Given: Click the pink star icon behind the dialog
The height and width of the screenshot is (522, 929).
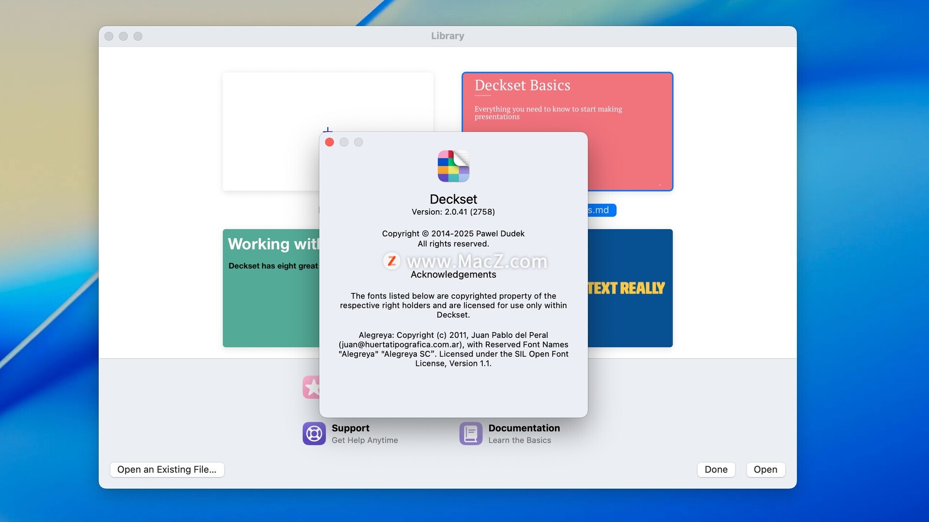Looking at the screenshot, I should 311,387.
